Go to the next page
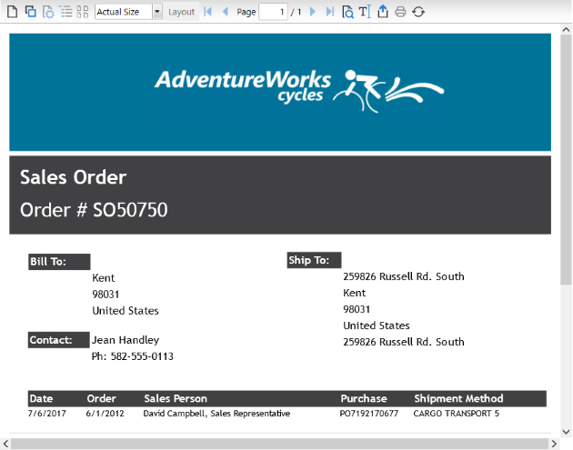 (x=313, y=12)
